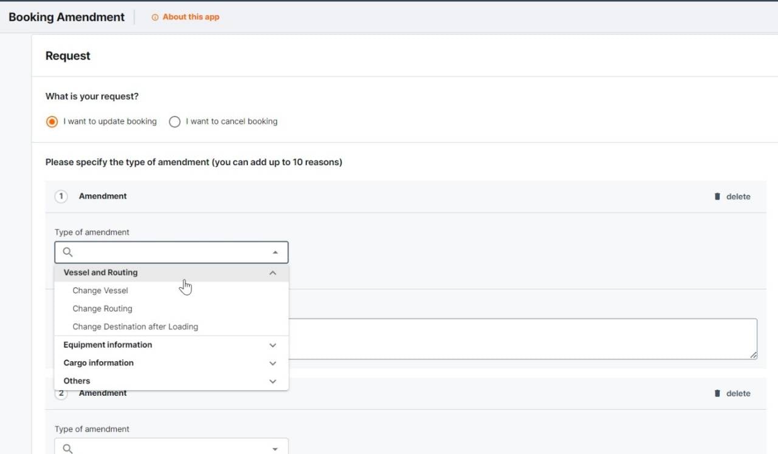This screenshot has height=454, width=778.
Task: Click trash icon for Amendment 1
Action: pos(717,197)
